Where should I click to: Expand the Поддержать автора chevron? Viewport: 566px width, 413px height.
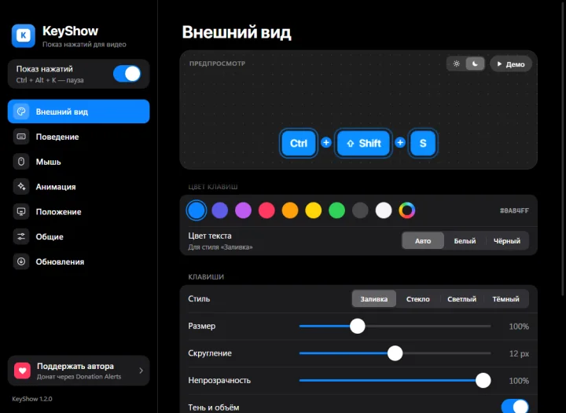[x=141, y=371]
